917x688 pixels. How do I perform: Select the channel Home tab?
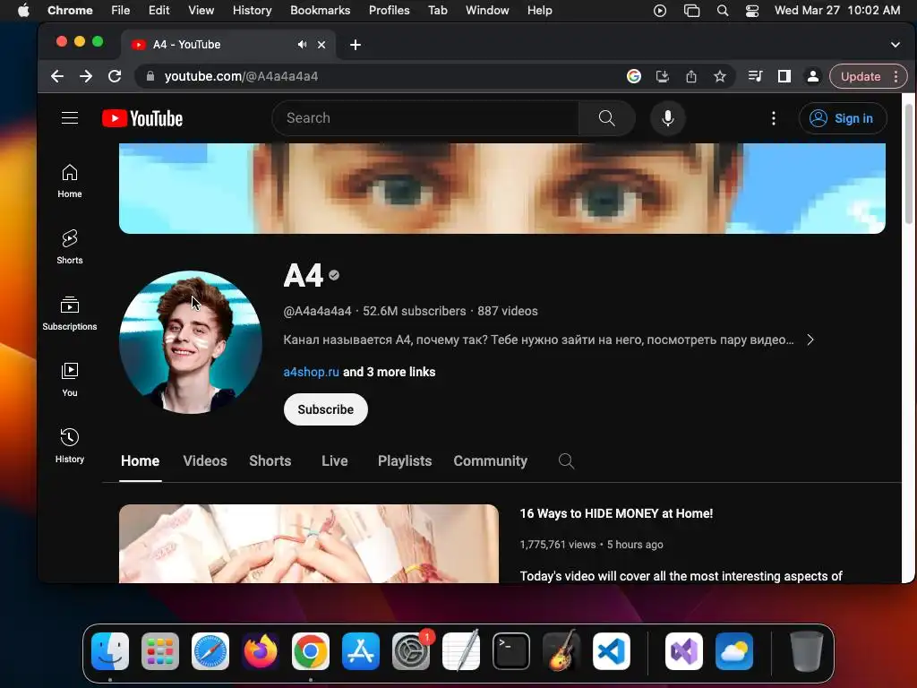click(141, 461)
